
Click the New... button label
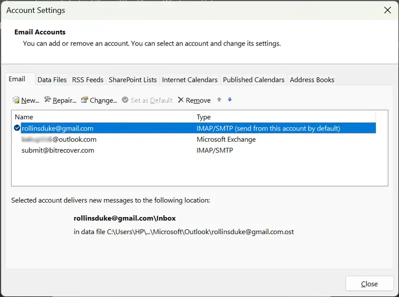point(30,100)
